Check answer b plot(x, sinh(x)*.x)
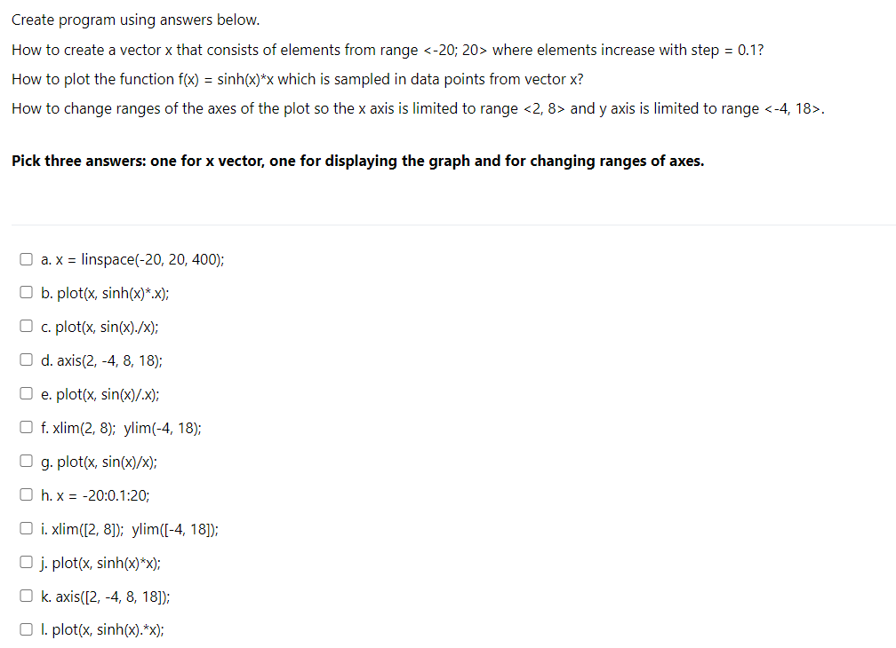This screenshot has width=896, height=648. 26,292
